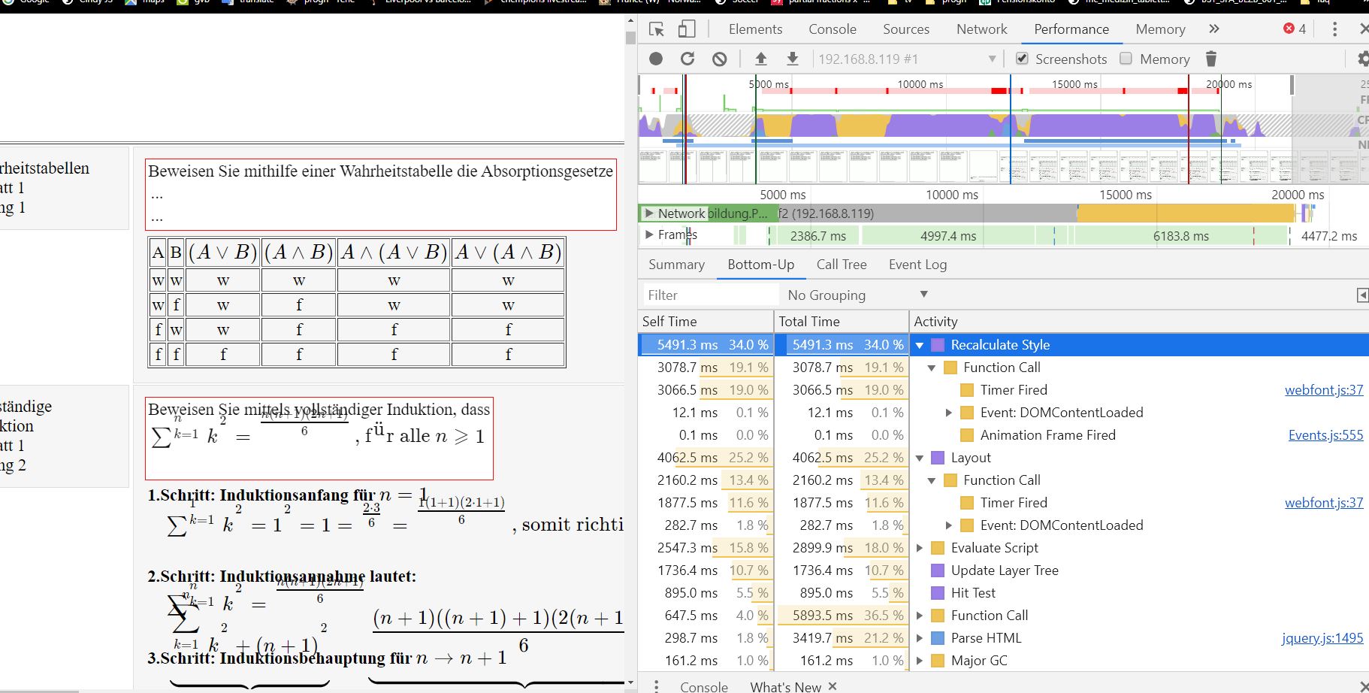Load a saved profile via upload arrow

tap(761, 59)
